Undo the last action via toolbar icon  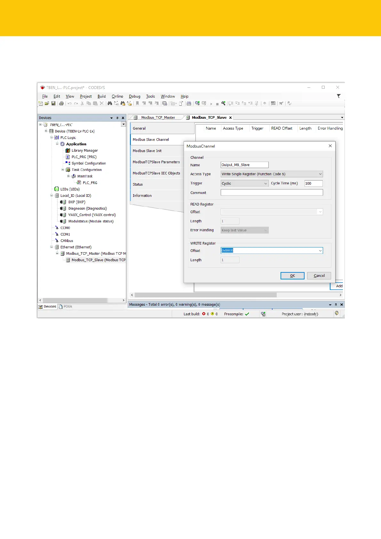[69, 103]
